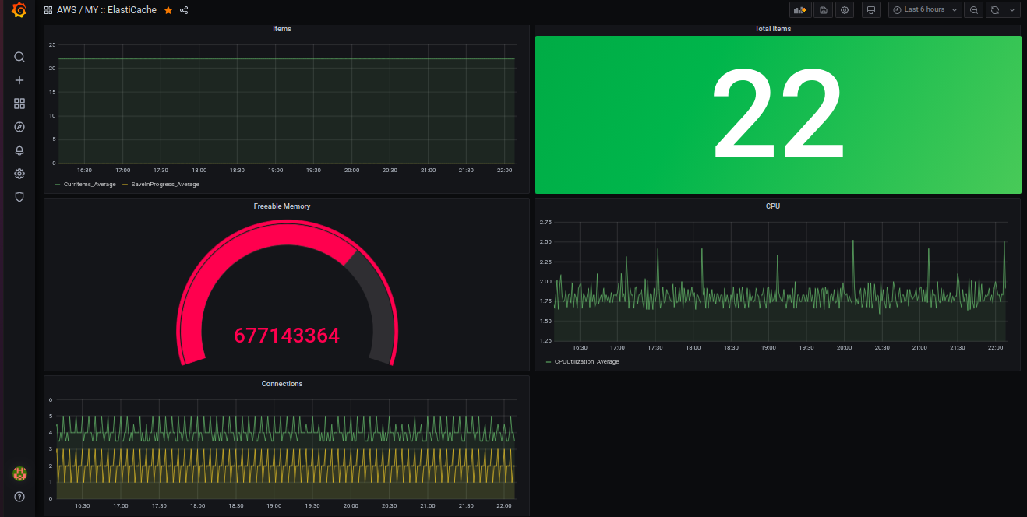The width and height of the screenshot is (1027, 517).
Task: Open the Total Items panel title menu
Action: pos(773,29)
